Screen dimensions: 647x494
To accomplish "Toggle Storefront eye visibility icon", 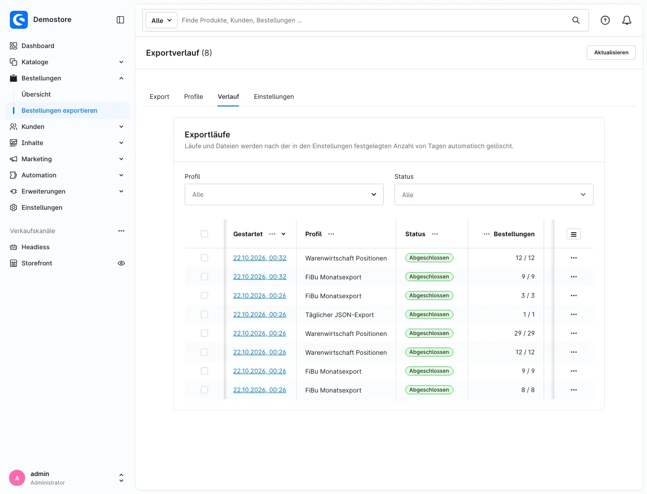I will [121, 263].
